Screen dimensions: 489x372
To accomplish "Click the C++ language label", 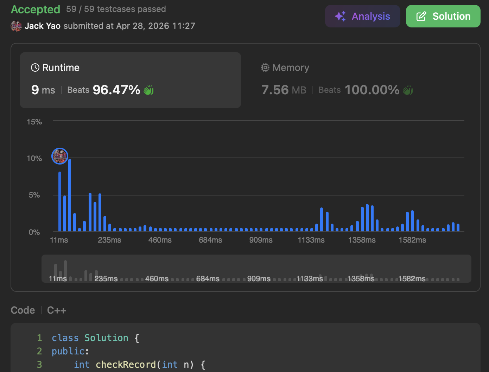I will click(x=57, y=310).
